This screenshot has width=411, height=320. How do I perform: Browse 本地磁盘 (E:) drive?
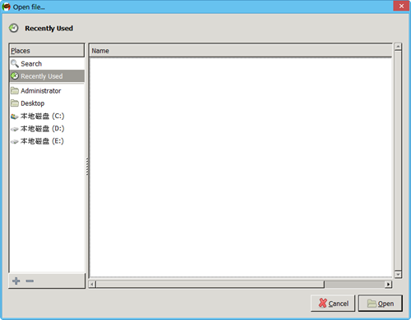coord(47,141)
